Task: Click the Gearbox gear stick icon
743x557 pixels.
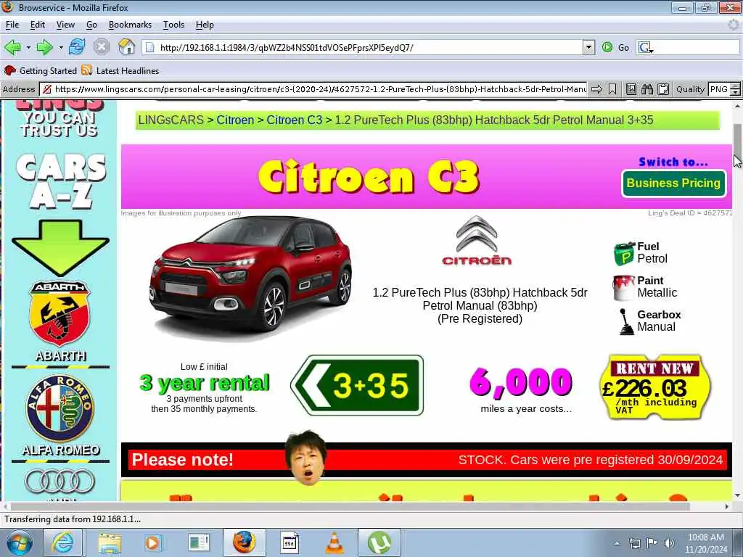Action: coord(626,322)
